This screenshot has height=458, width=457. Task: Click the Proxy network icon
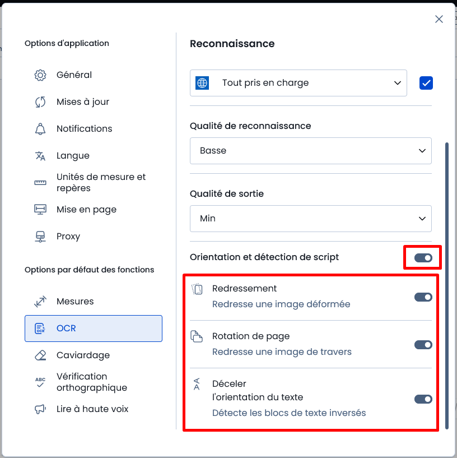pos(40,237)
